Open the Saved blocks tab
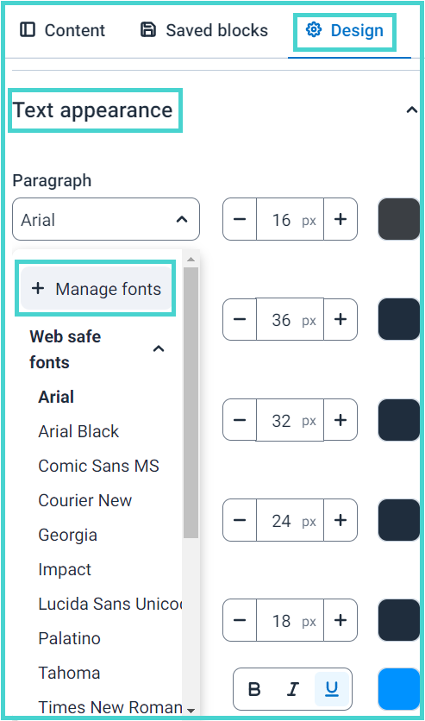 204,30
